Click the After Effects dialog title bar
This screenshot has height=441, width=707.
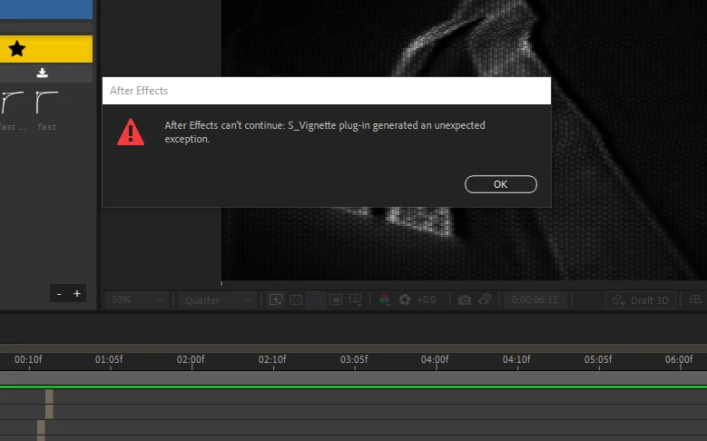pyautogui.click(x=327, y=91)
